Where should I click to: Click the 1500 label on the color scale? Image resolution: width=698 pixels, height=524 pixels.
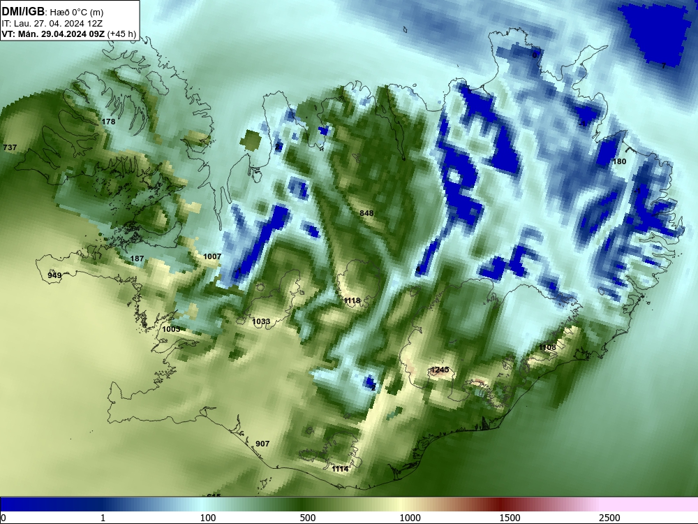coord(510,518)
